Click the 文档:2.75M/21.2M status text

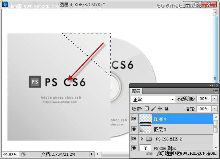[58, 154]
